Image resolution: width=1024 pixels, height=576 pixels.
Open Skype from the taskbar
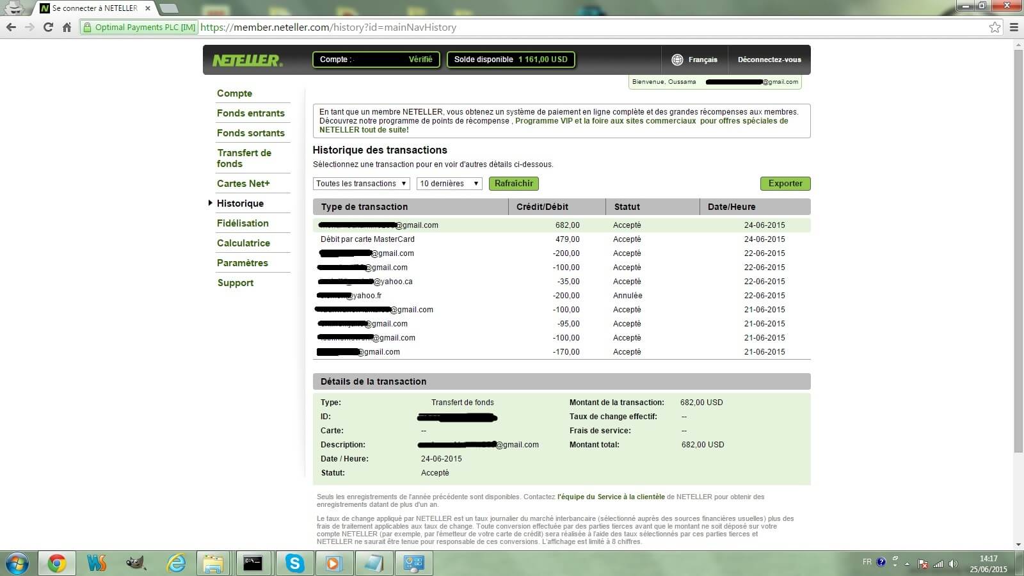tap(294, 563)
